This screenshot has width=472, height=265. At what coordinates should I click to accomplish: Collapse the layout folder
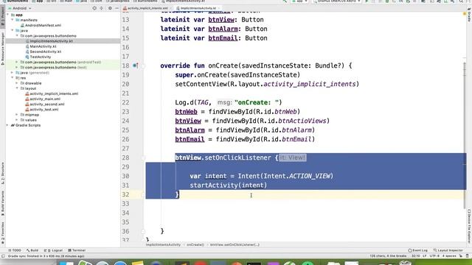[x=17, y=88]
